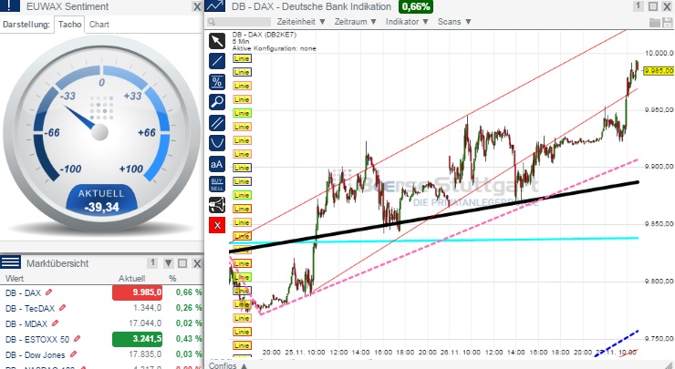
Task: Click the 'Darstellung:' label
Action: (x=26, y=25)
